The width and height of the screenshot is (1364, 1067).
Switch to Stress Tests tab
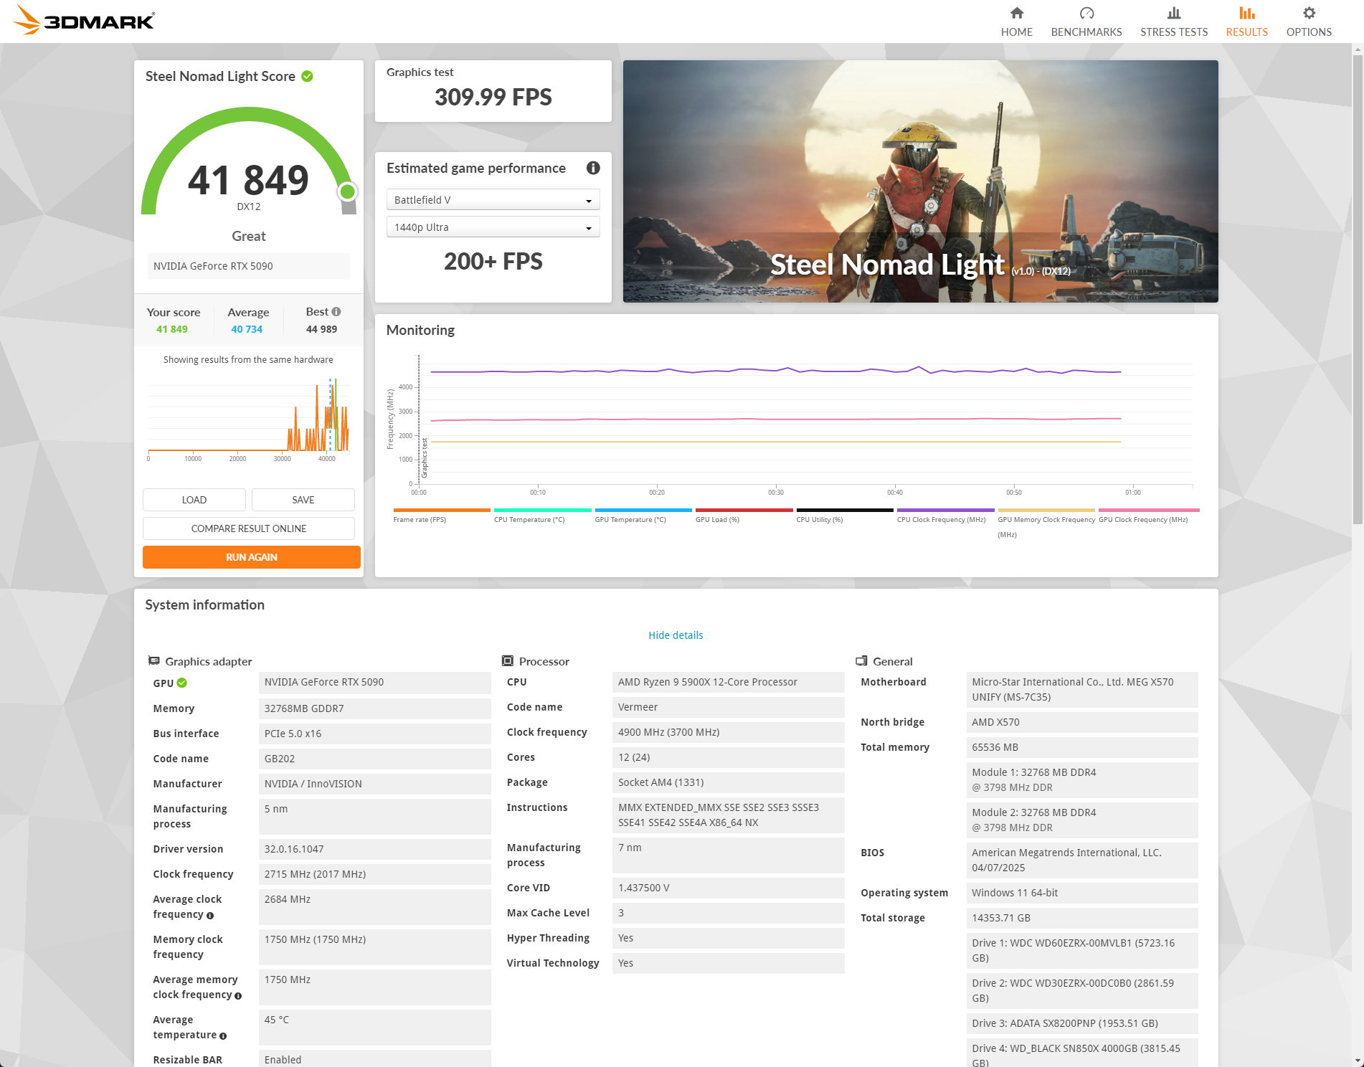[1173, 22]
